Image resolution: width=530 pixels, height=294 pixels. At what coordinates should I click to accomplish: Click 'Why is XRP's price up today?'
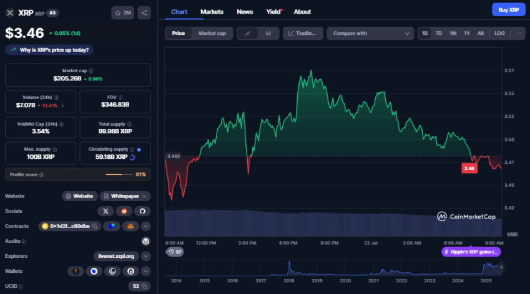[49, 49]
